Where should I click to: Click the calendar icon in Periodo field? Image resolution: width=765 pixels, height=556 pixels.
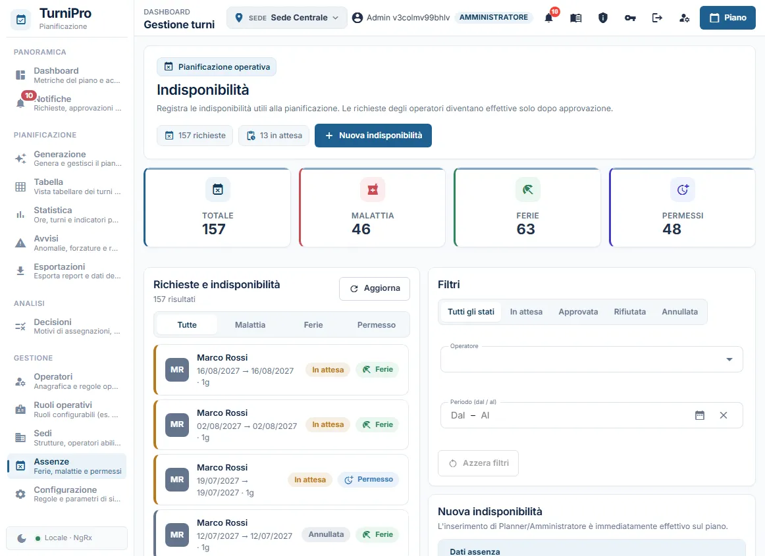pyautogui.click(x=700, y=415)
